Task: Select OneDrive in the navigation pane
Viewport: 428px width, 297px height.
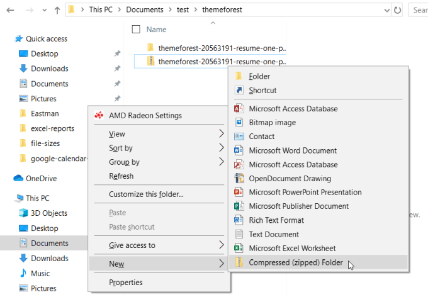Action: [x=41, y=179]
